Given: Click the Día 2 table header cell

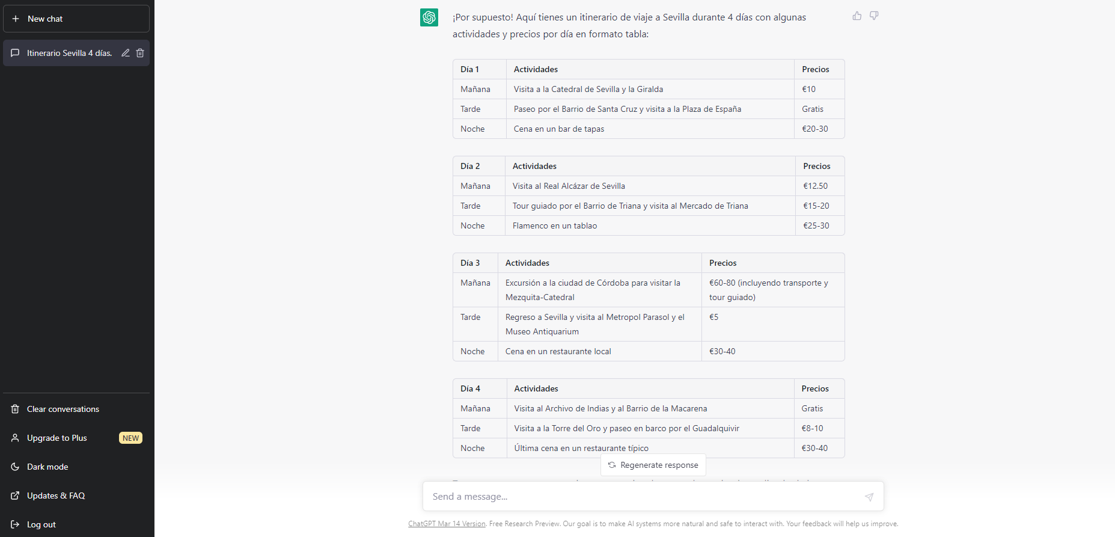Looking at the screenshot, I should click(x=479, y=166).
